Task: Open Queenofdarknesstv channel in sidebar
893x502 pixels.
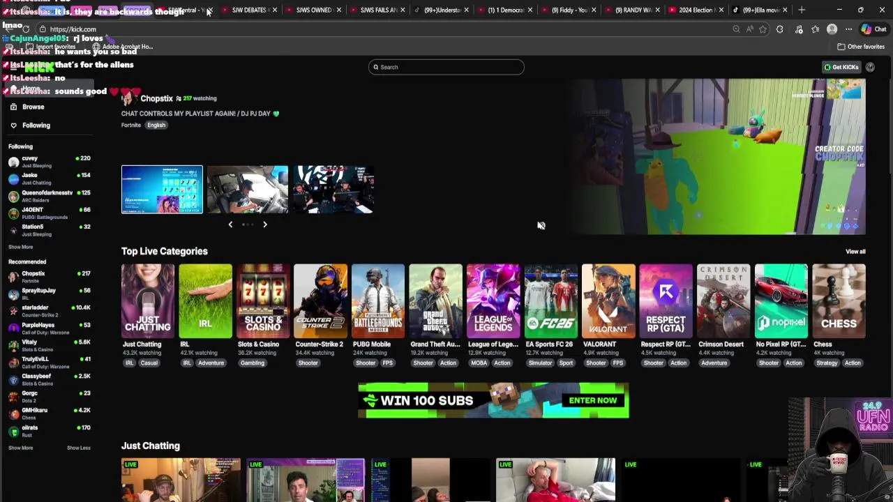Action: coord(49,196)
